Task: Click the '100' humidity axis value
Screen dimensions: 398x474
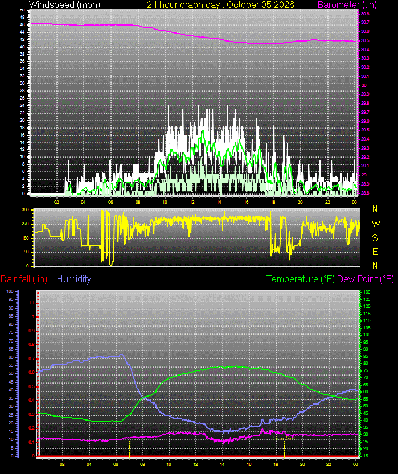Action: coord(10,291)
